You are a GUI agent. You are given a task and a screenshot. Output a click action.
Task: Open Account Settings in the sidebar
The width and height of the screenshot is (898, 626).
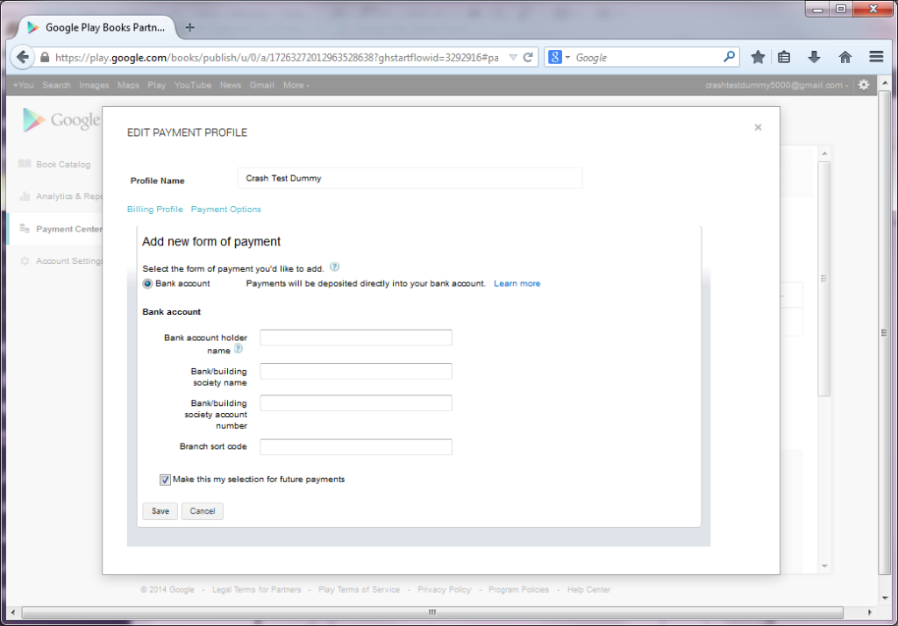pyautogui.click(x=68, y=260)
